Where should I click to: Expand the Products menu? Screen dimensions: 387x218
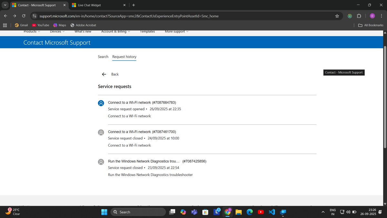[x=32, y=31]
